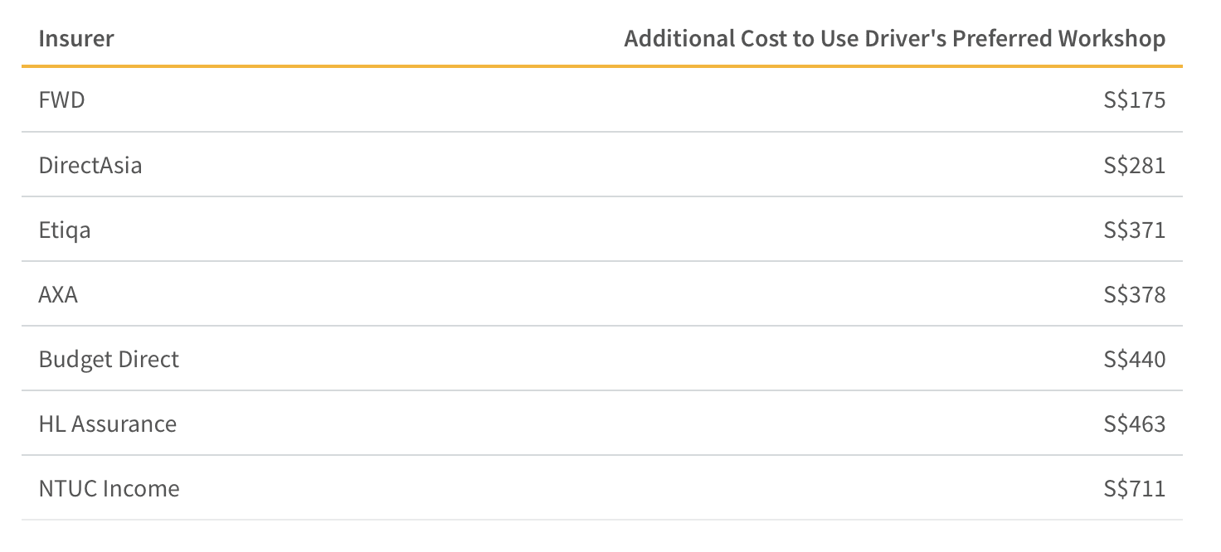Select the NTUC Income insurer cell
This screenshot has width=1221, height=552.
[x=109, y=488]
